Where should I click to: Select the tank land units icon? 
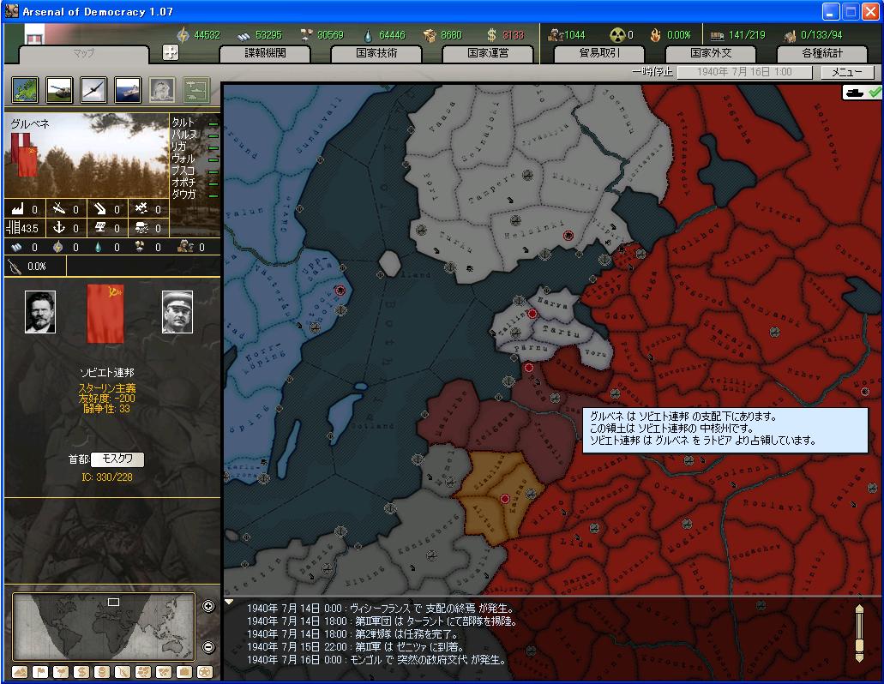(58, 89)
